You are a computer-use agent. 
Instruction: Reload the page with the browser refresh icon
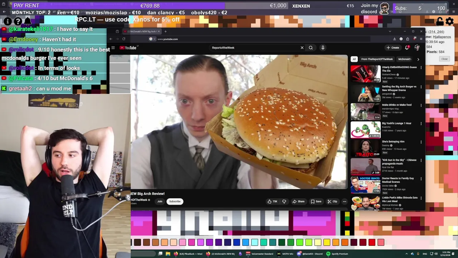click(124, 39)
